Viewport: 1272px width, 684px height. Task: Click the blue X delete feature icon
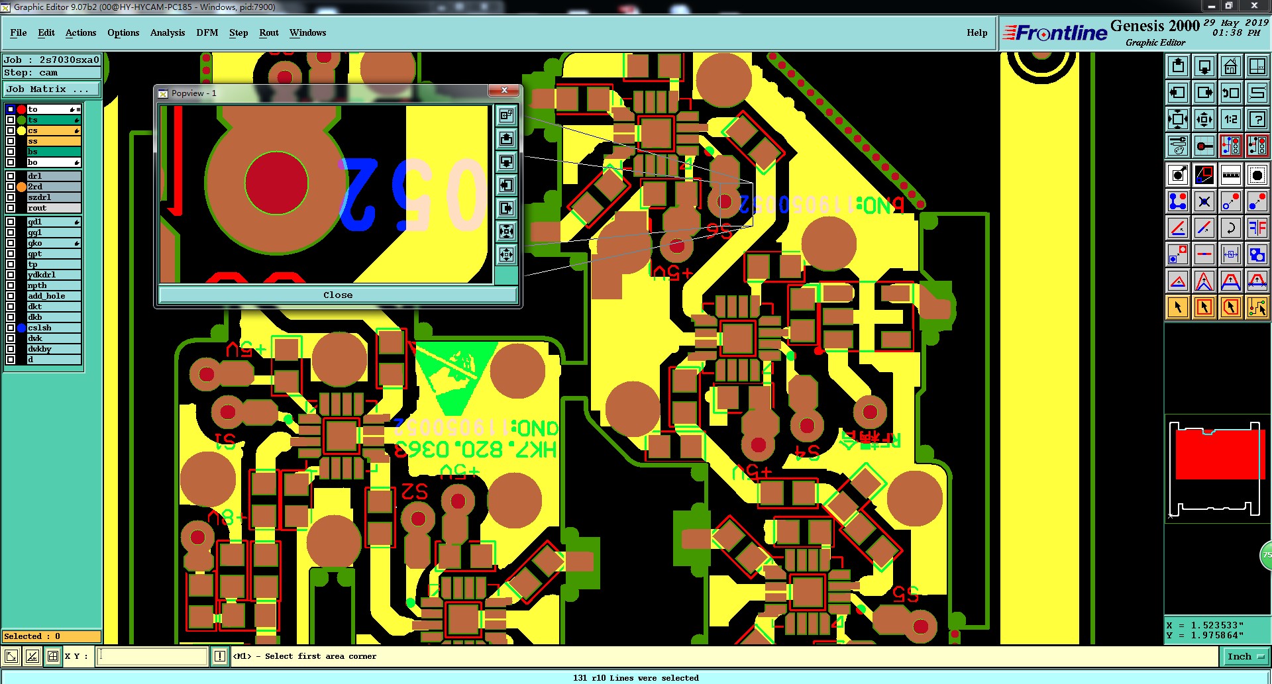[1204, 201]
